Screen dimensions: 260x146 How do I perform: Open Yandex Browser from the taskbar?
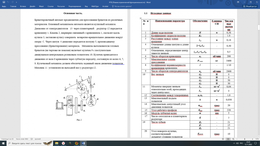63,143
